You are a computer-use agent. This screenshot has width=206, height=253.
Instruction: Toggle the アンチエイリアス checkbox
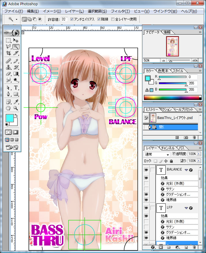click(72, 19)
